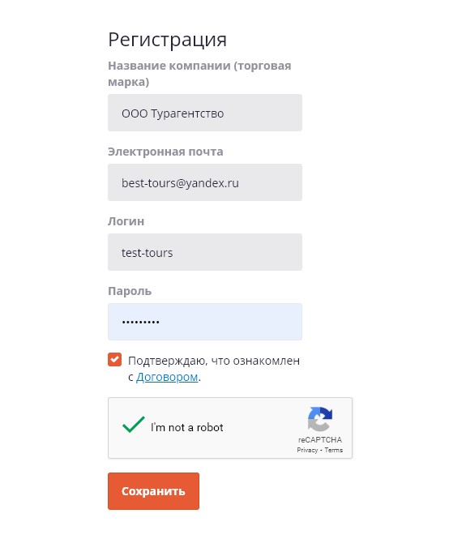Click the Сохранить button

pyautogui.click(x=153, y=491)
